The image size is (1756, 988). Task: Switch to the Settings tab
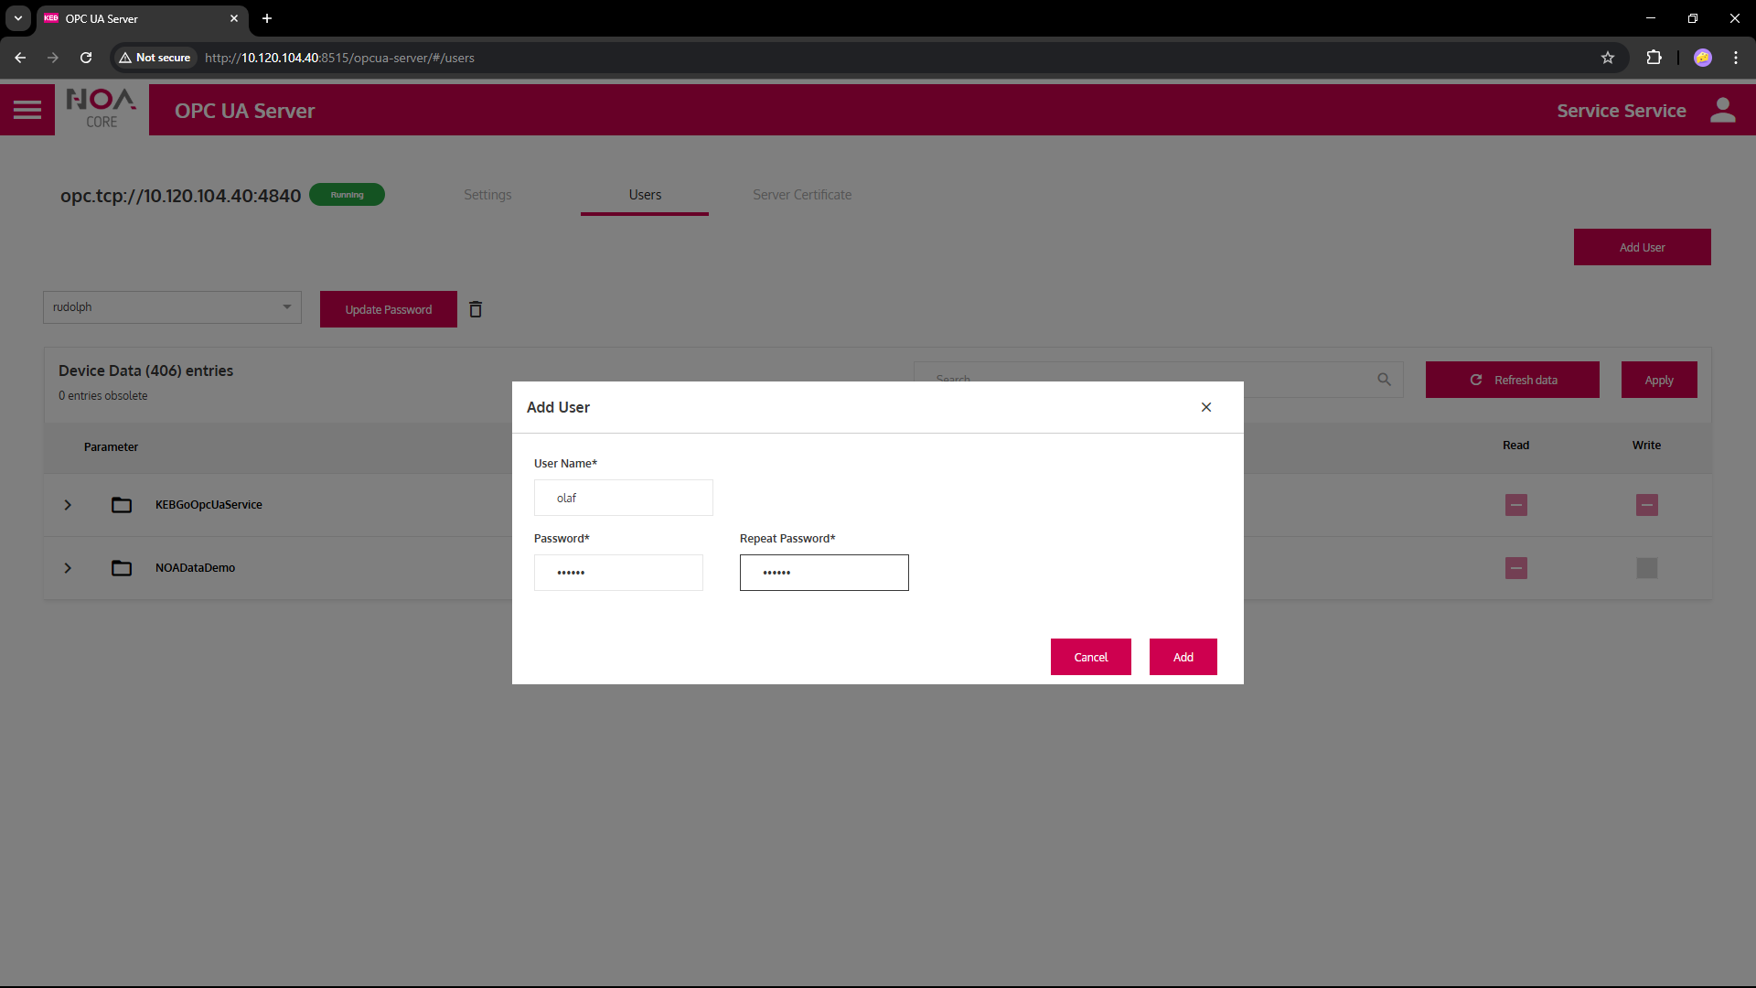point(487,195)
